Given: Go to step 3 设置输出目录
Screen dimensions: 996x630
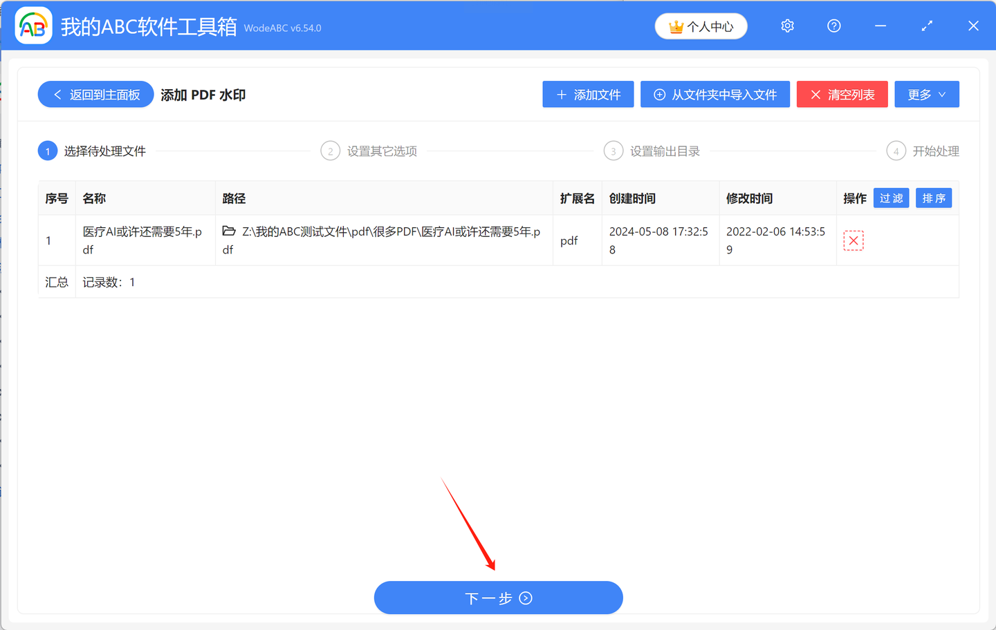Looking at the screenshot, I should click(x=652, y=151).
